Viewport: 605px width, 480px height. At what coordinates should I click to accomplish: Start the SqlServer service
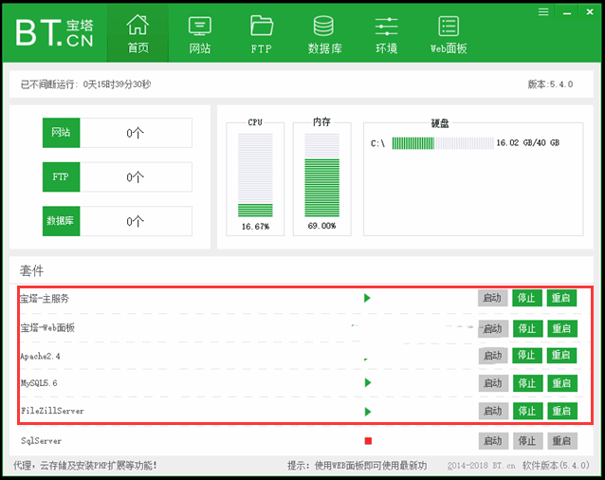[491, 441]
